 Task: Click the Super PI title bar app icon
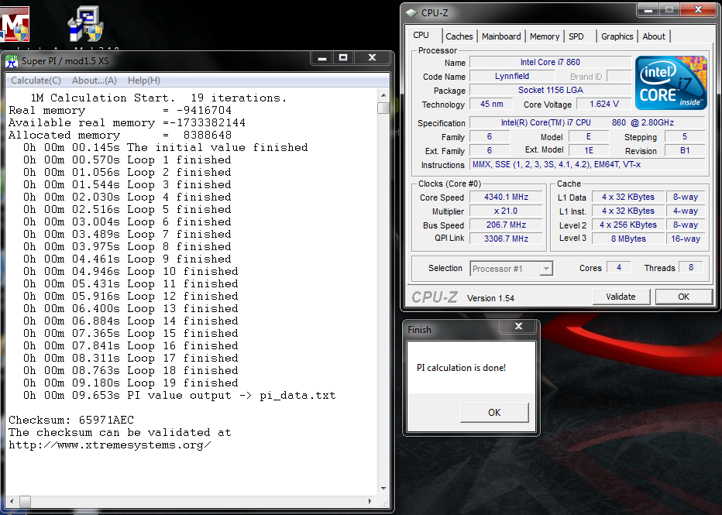pos(12,60)
